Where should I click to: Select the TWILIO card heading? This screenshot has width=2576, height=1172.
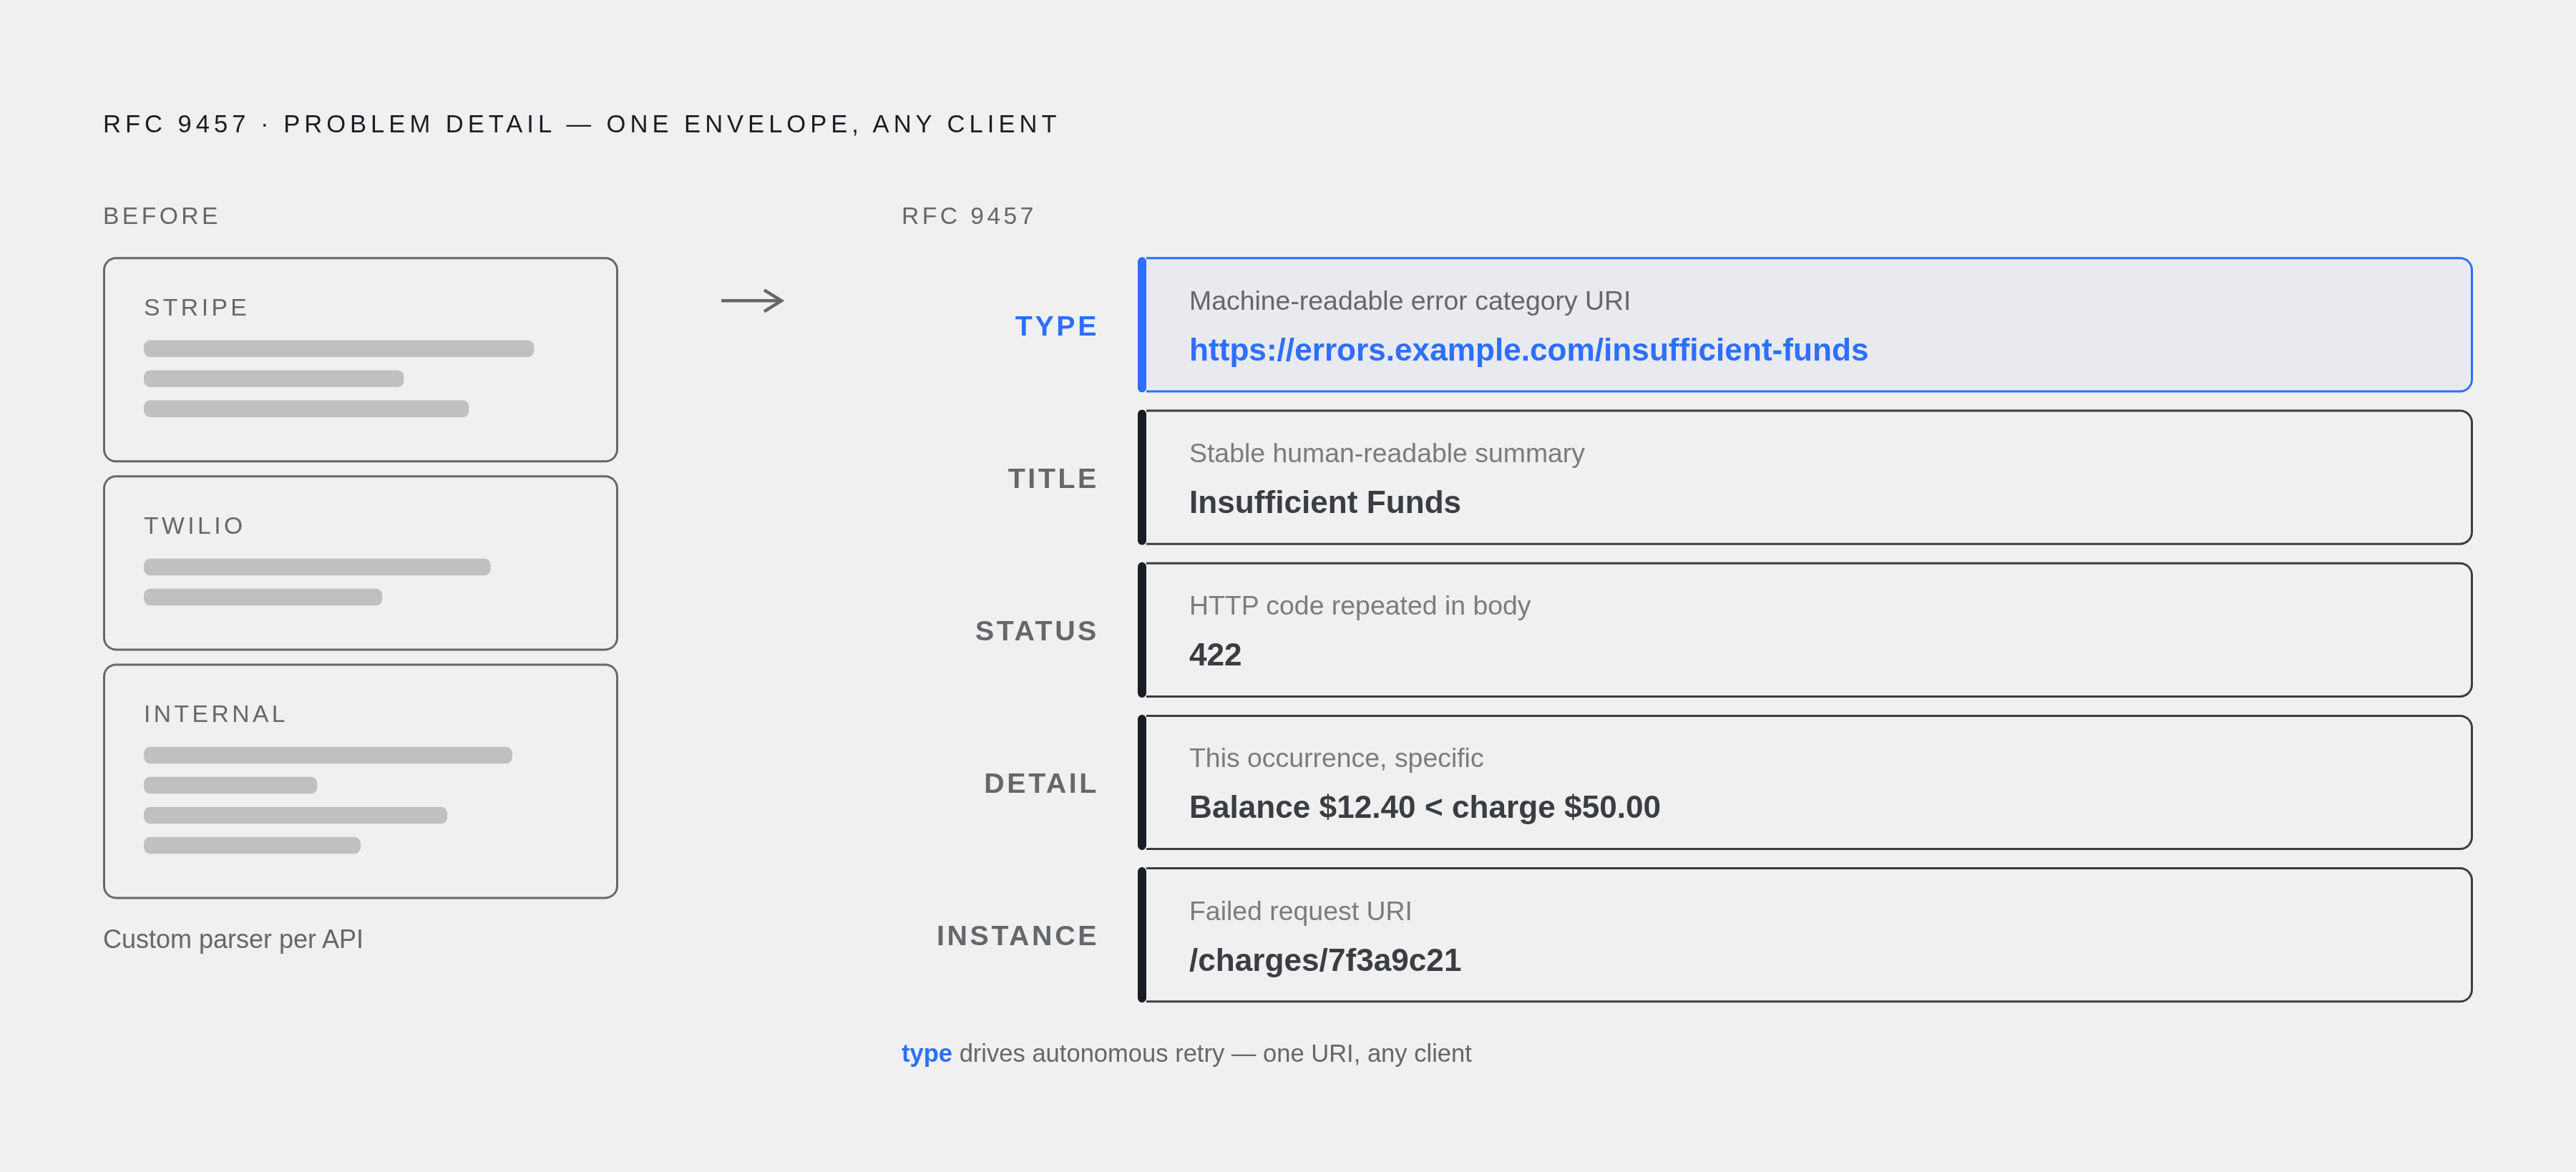(x=194, y=526)
